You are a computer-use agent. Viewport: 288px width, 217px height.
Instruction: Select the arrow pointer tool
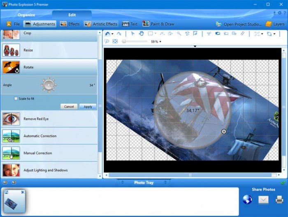(x=133, y=34)
